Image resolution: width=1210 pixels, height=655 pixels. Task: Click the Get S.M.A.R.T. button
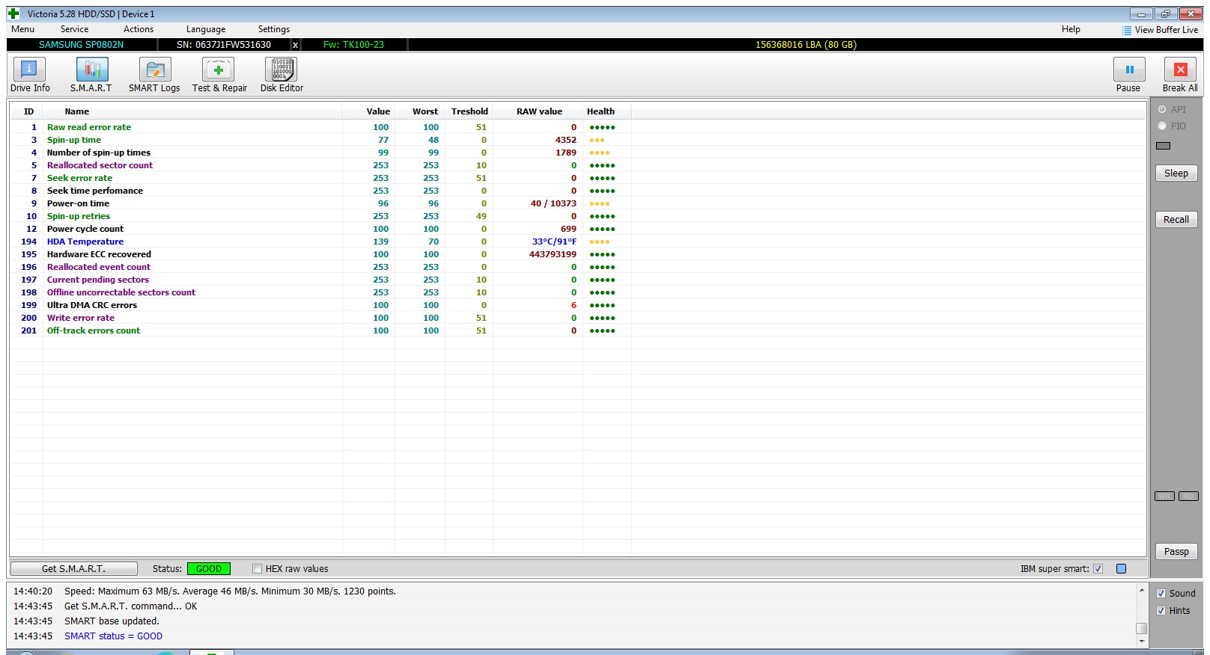73,569
